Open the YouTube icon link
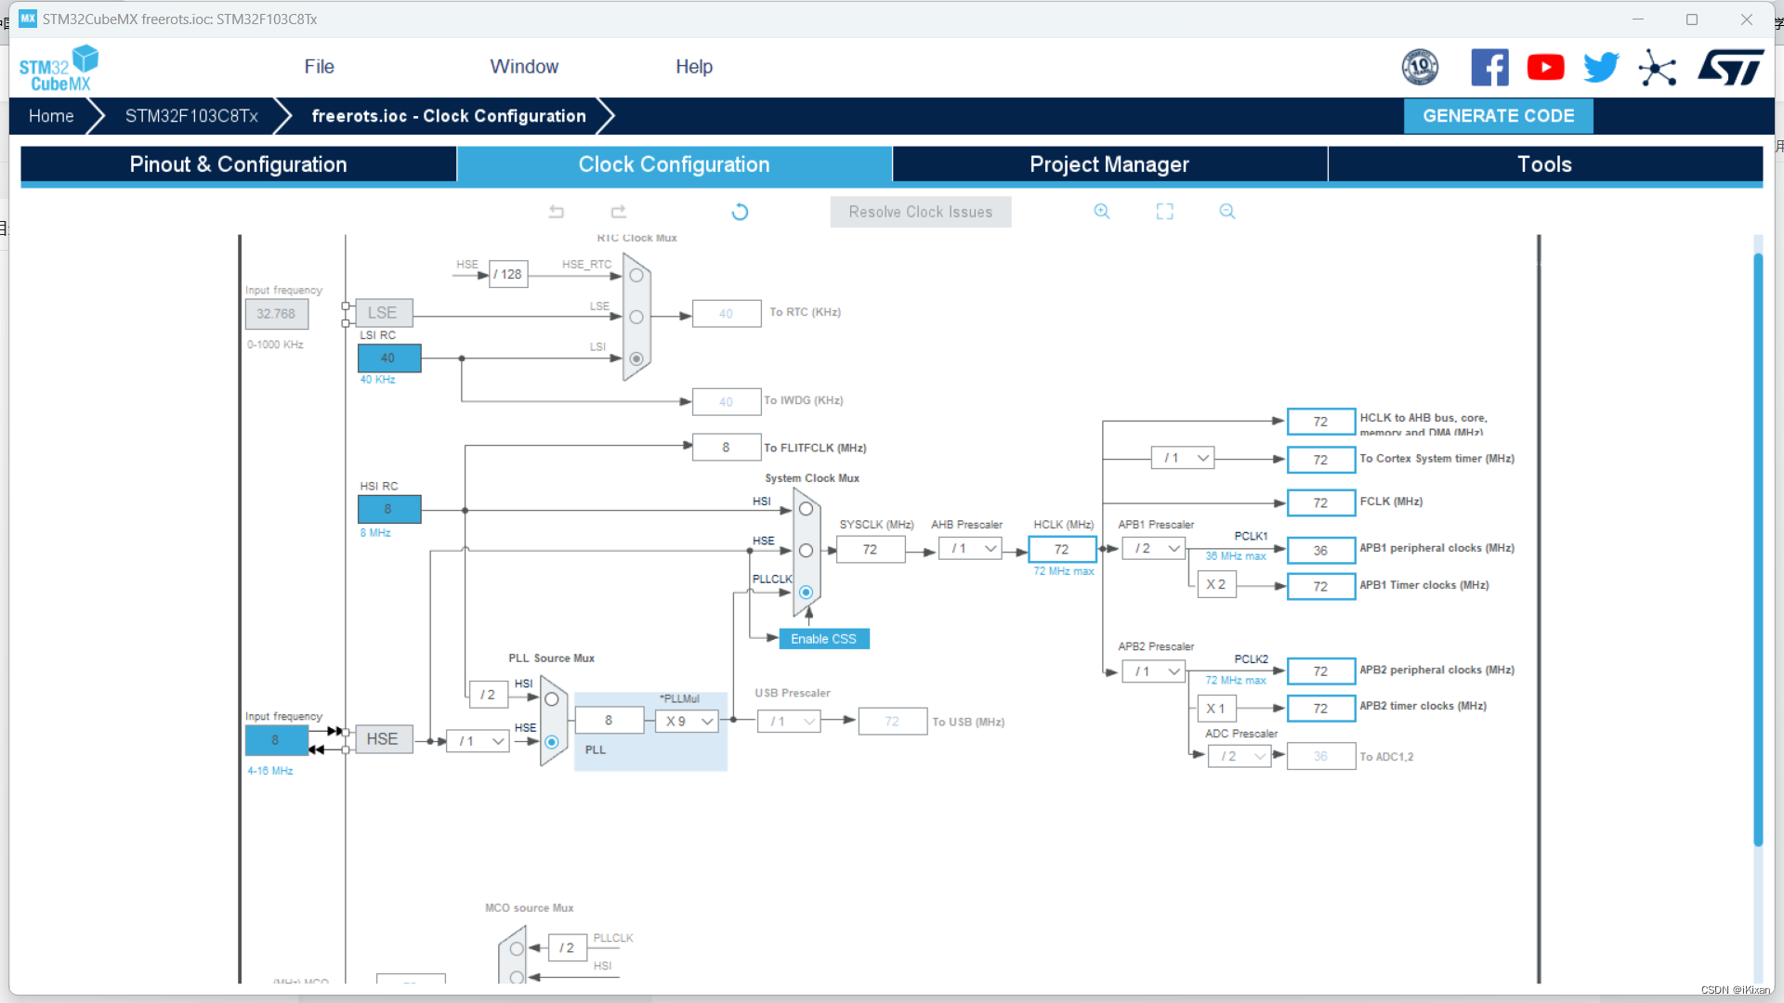Screen dimensions: 1784x1003 click(x=1545, y=68)
